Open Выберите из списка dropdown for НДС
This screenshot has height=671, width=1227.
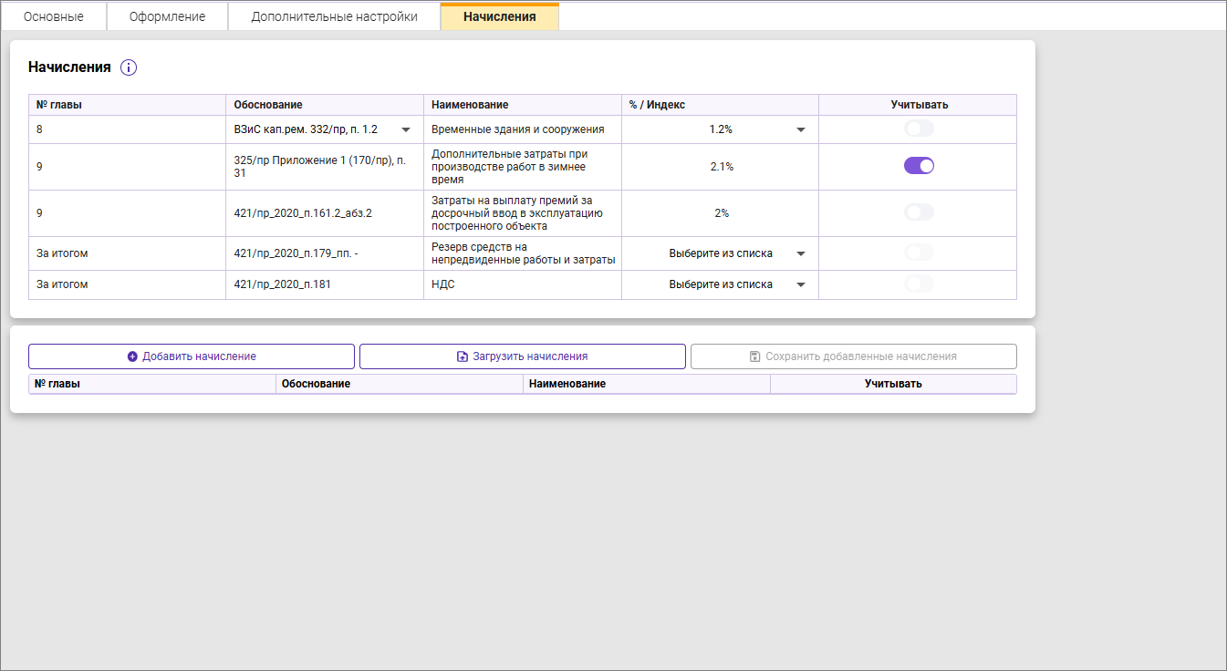pyautogui.click(x=801, y=284)
